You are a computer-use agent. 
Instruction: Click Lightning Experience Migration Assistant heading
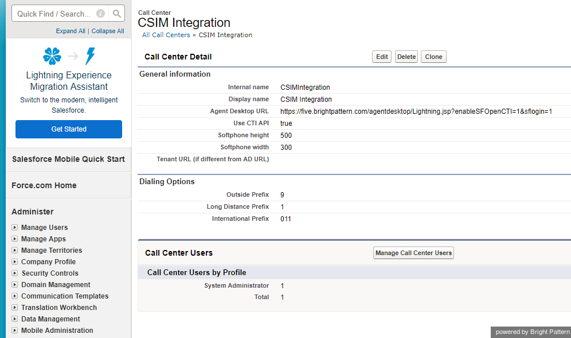(69, 81)
